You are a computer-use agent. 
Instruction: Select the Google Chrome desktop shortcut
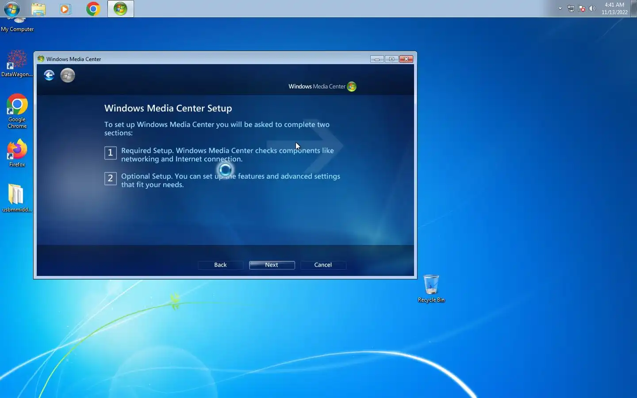[x=17, y=111]
